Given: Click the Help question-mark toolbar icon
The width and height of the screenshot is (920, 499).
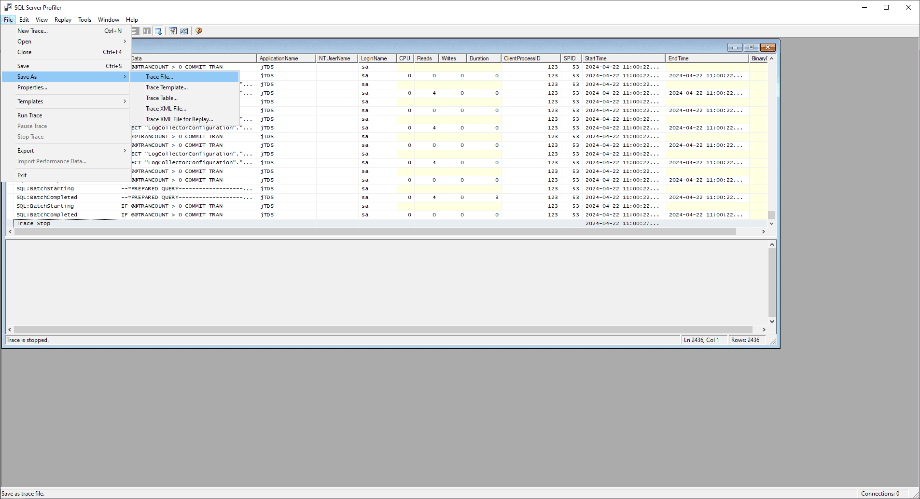Looking at the screenshot, I should pos(199,31).
